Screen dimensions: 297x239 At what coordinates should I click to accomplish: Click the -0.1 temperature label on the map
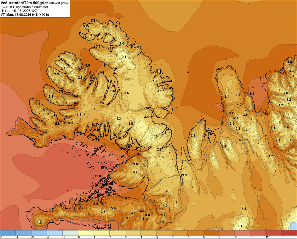(x=124, y=57)
